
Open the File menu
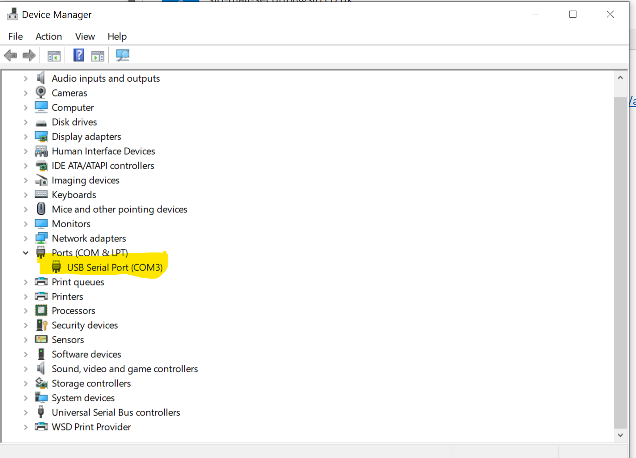(15, 36)
